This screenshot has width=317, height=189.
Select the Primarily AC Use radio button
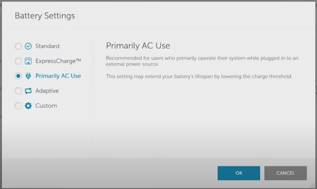coord(18,76)
